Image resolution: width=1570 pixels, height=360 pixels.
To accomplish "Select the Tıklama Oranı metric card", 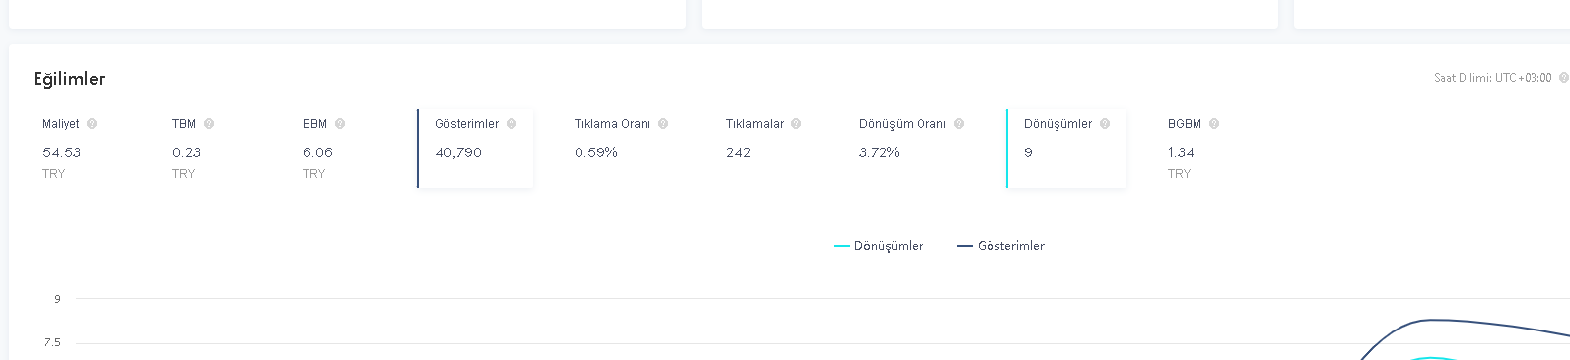I will pyautogui.click(x=627, y=149).
